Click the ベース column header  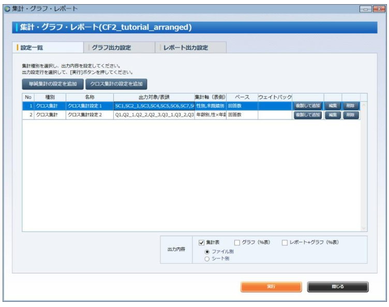pyautogui.click(x=242, y=97)
